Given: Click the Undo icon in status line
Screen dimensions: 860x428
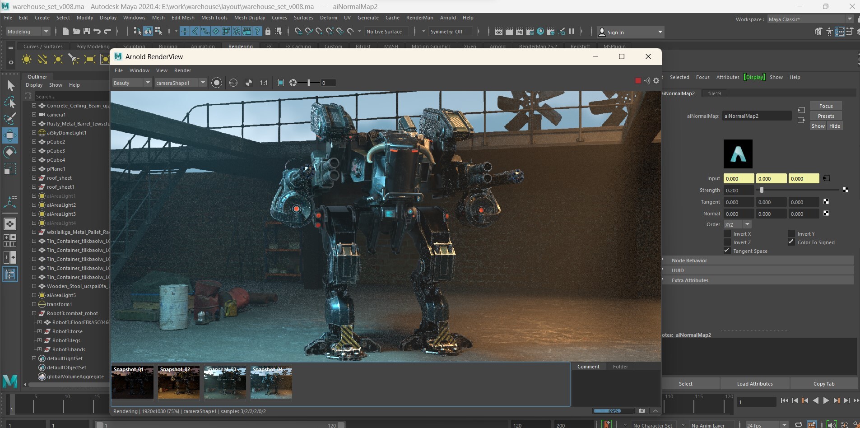Looking at the screenshot, I should click(x=97, y=31).
